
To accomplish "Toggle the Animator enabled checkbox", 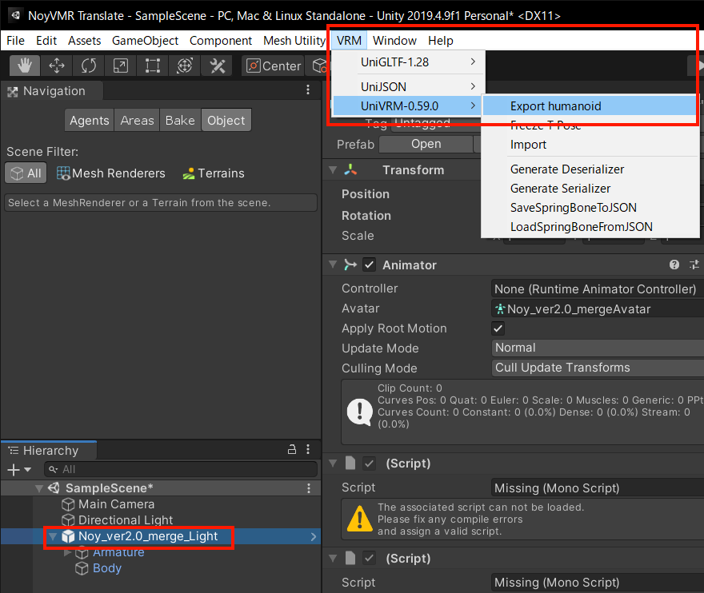I will 369,265.
